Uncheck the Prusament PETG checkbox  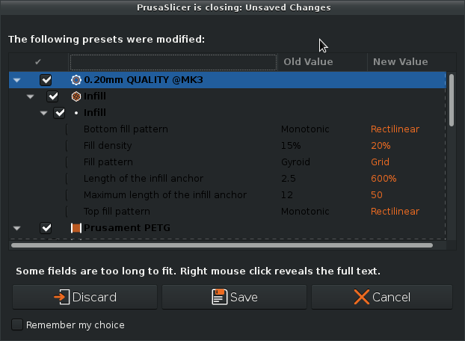tap(46, 228)
